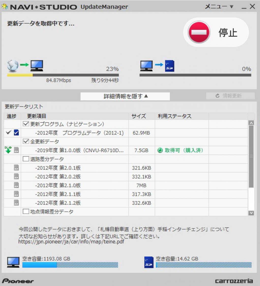Click the completed checkmark in the プログラムデータ row
The image size is (260, 286).
[8, 132]
